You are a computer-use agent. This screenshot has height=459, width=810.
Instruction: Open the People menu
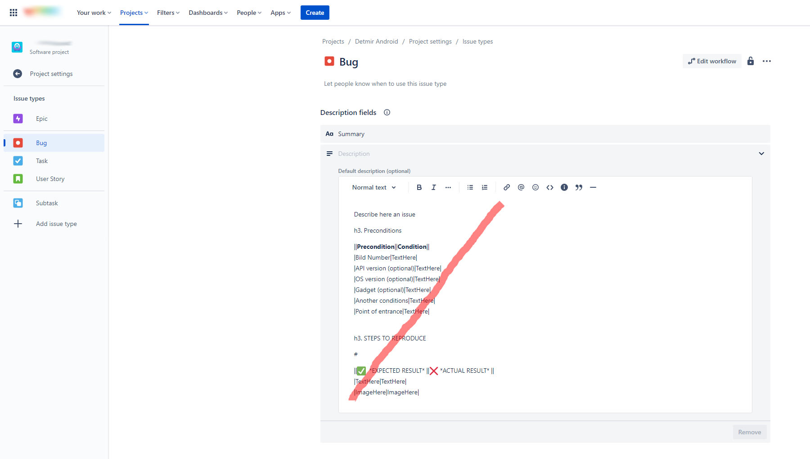248,13
